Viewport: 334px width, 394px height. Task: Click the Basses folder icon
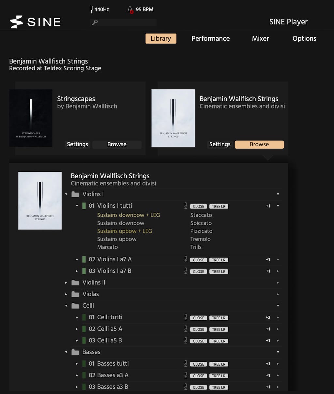pos(75,352)
